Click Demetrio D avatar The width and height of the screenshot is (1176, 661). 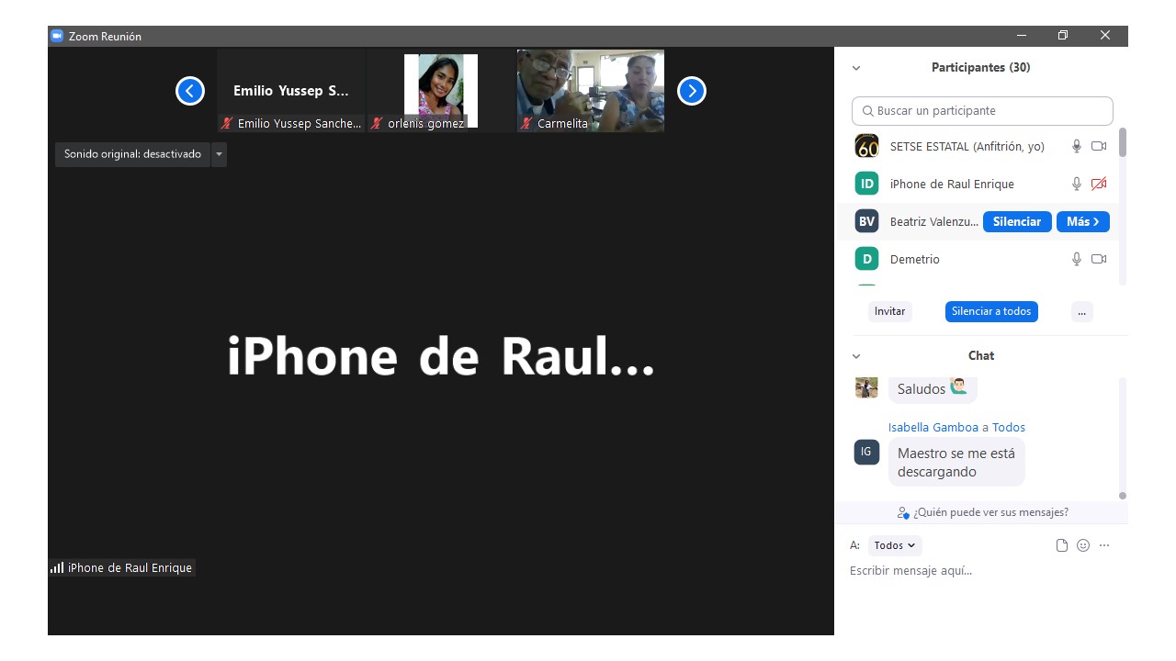tap(866, 259)
